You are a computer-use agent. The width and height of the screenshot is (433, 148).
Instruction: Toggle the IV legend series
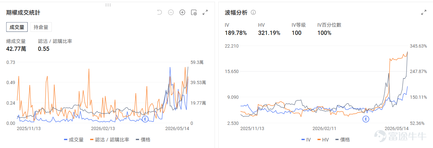click(306, 140)
